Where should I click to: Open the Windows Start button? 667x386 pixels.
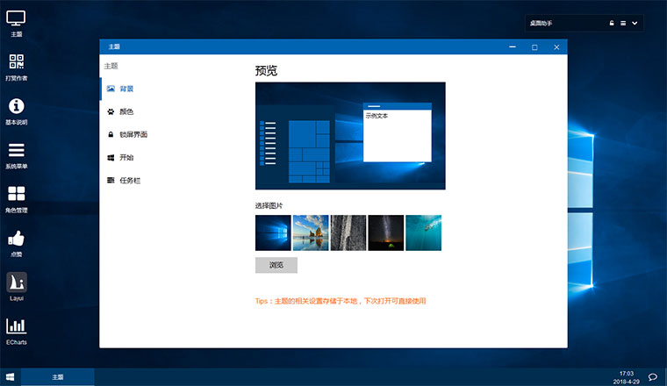pos(11,377)
